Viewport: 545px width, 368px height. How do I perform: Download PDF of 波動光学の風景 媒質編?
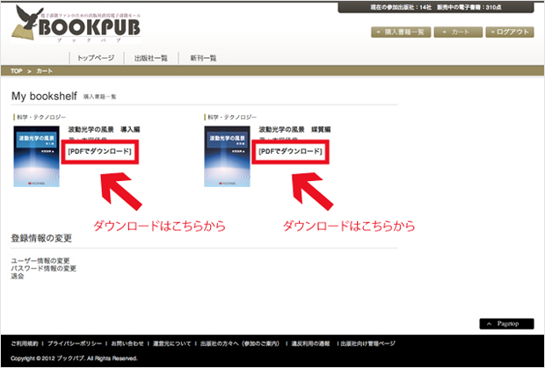290,152
